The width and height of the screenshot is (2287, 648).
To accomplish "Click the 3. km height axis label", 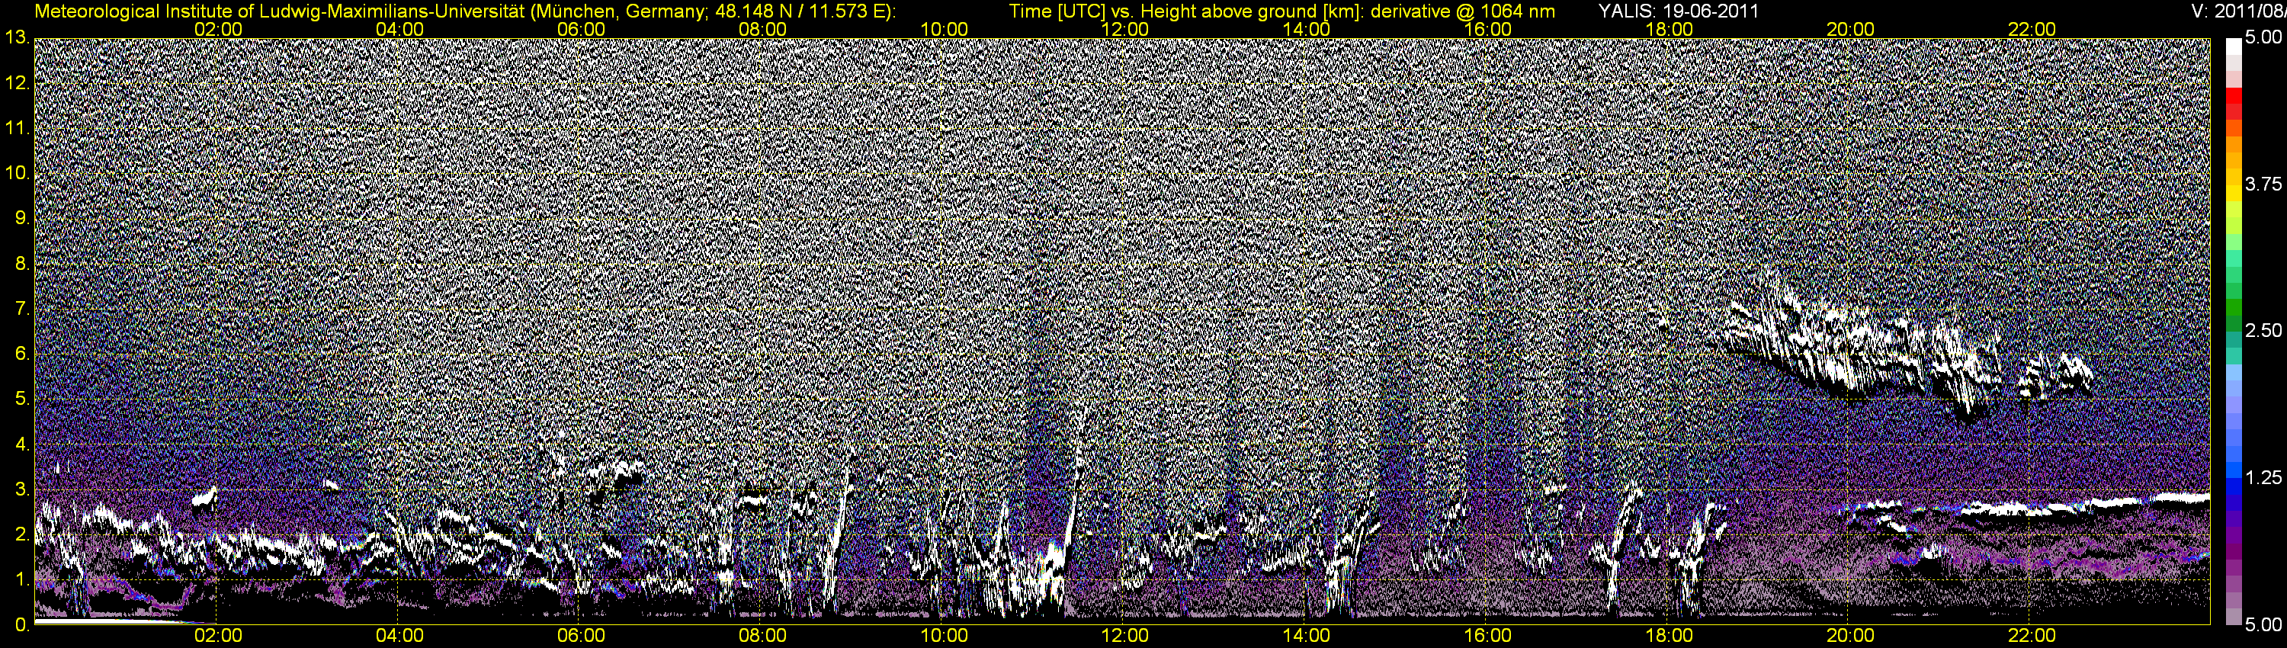I will (x=22, y=489).
